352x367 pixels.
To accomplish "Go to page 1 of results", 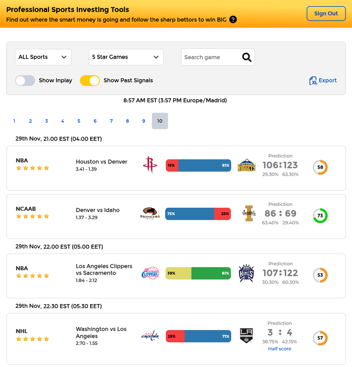I will [x=14, y=121].
